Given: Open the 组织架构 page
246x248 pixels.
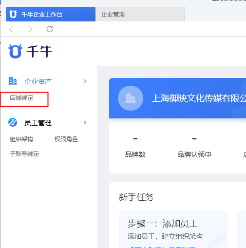Looking at the screenshot, I should click(x=21, y=139).
